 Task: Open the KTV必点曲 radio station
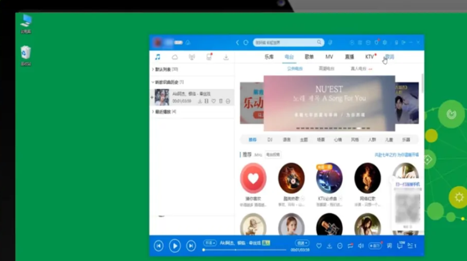pyautogui.click(x=329, y=178)
